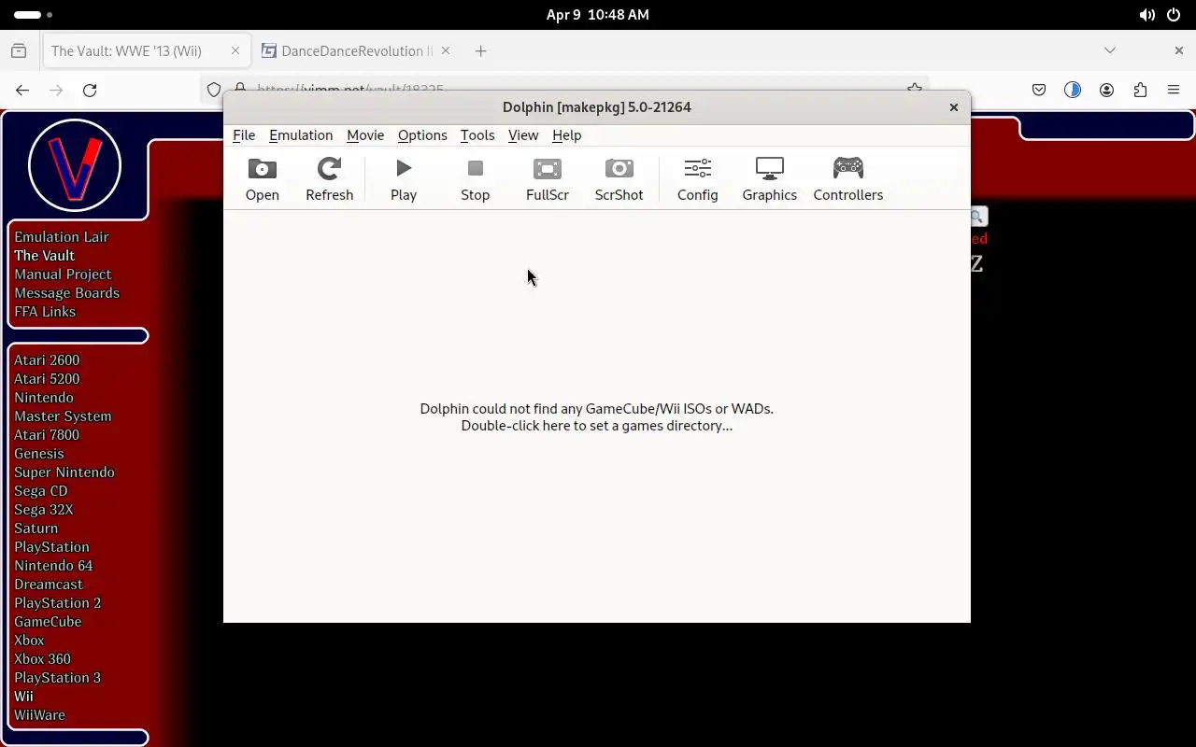Open the Emulation Lair link
1196x747 pixels.
click(x=62, y=237)
